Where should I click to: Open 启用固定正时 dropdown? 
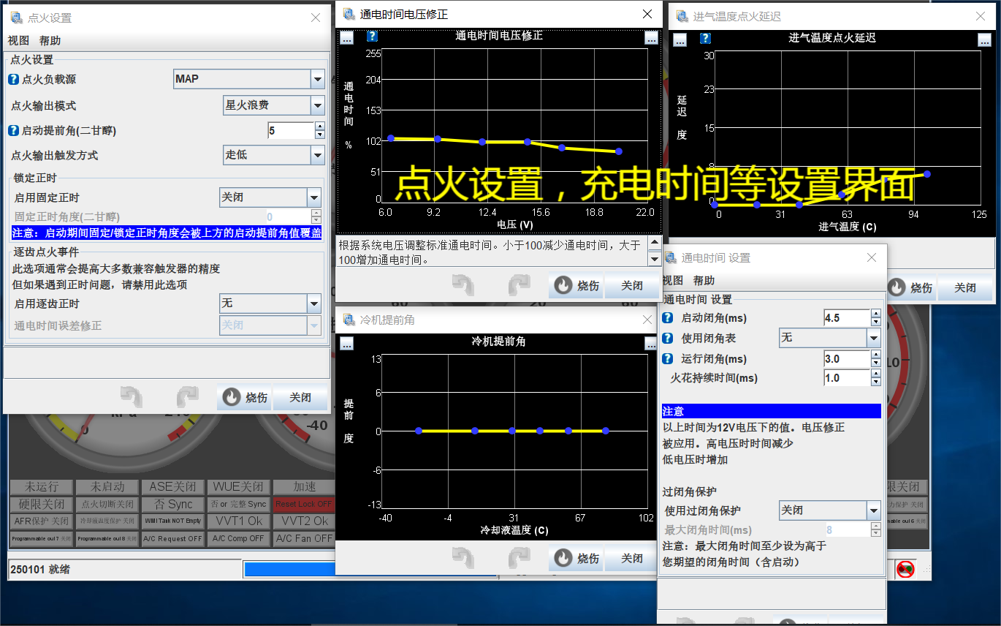(314, 197)
